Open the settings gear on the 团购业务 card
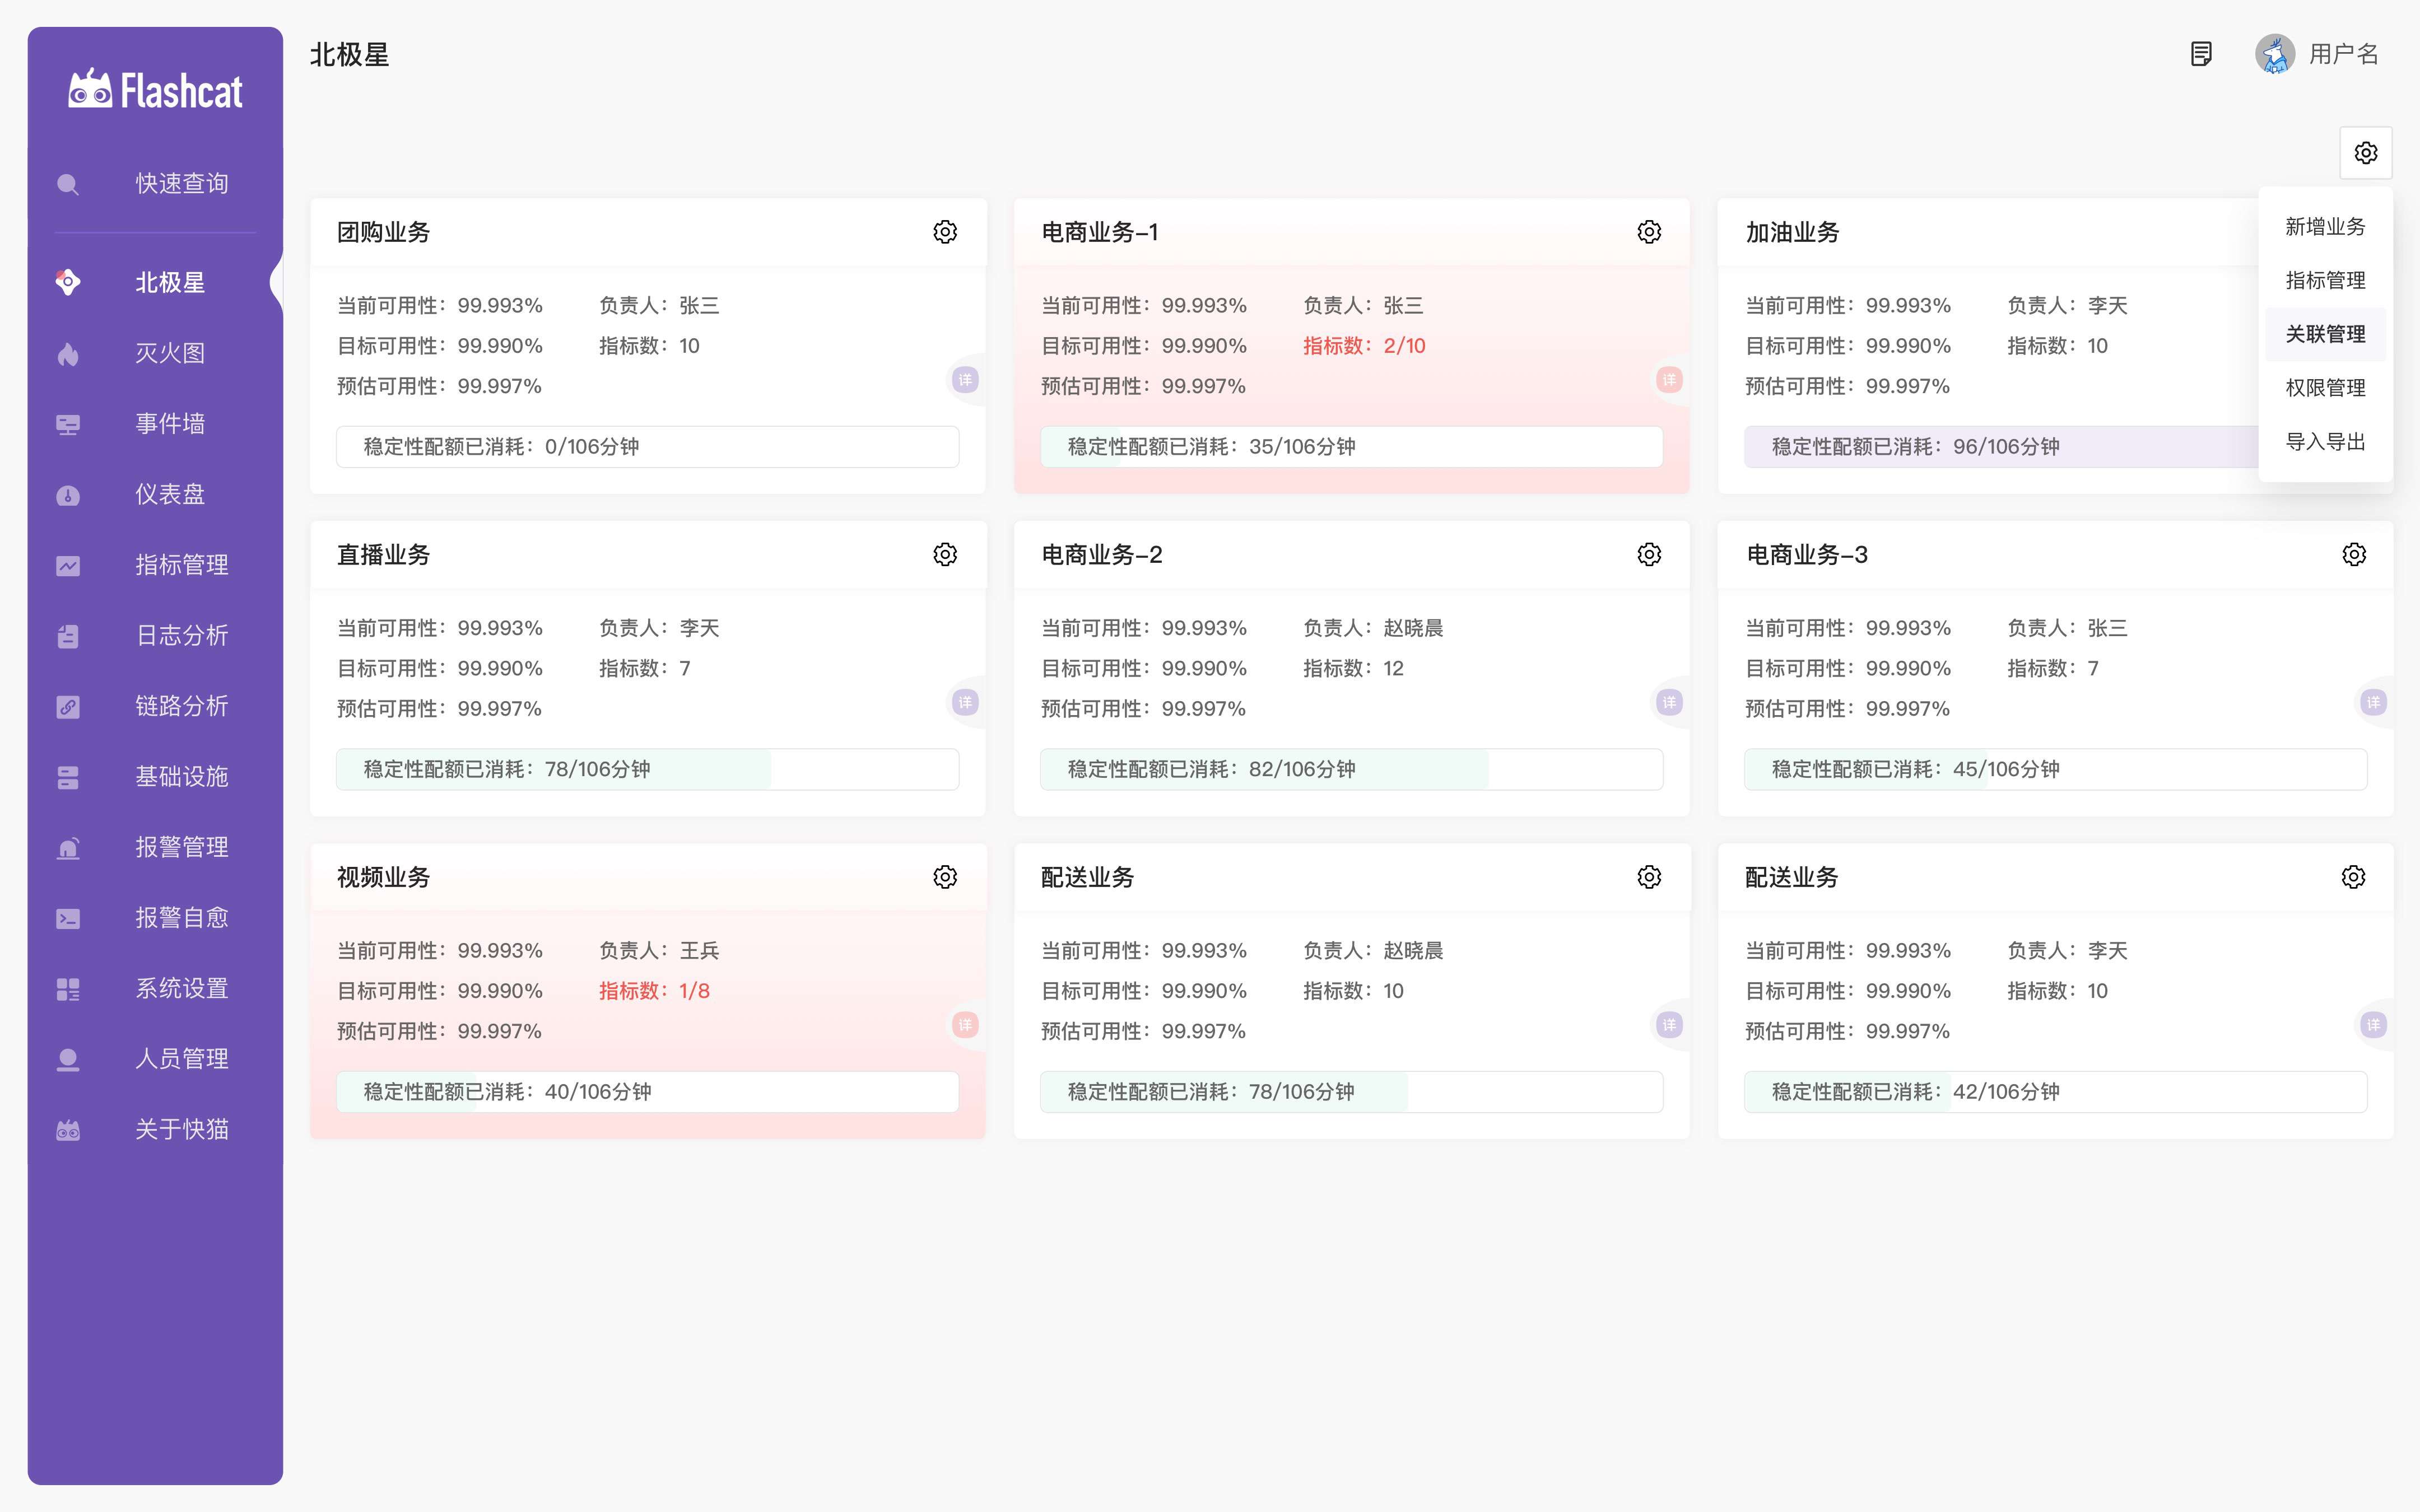 tap(945, 232)
